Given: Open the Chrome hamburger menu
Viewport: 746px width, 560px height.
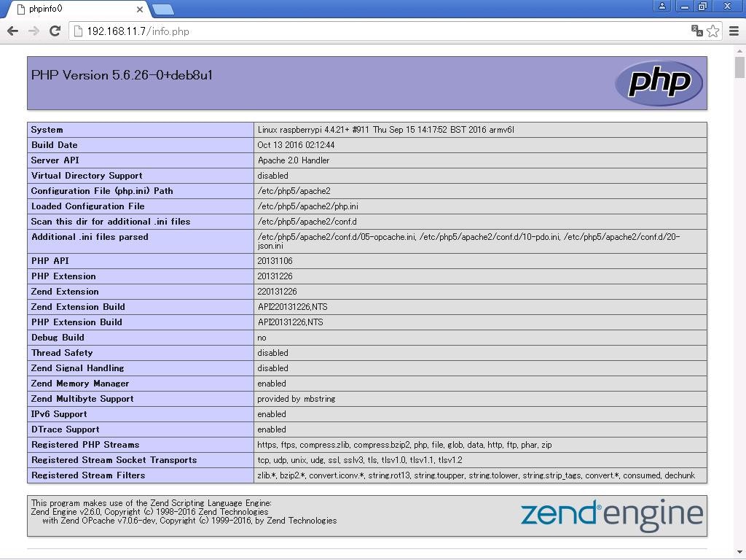Looking at the screenshot, I should (734, 31).
